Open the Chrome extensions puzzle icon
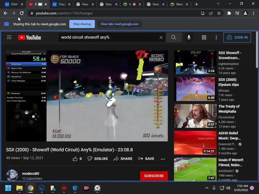This screenshot has width=259, height=194. [x=229, y=13]
